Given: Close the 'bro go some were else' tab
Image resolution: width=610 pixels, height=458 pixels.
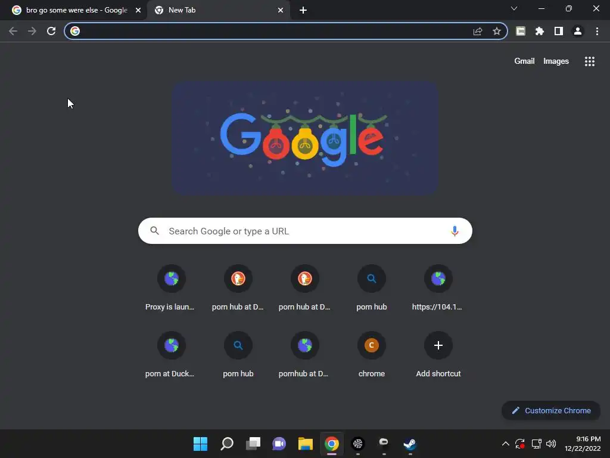Looking at the screenshot, I should click(138, 11).
